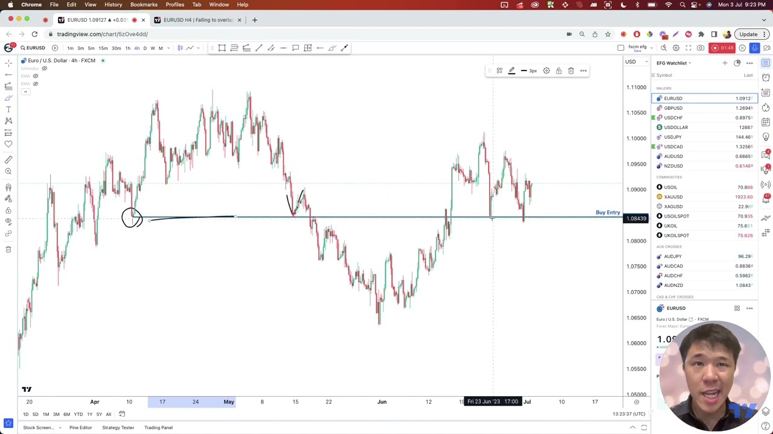Open fxcm efg layout dropdown arrow

pos(652,48)
